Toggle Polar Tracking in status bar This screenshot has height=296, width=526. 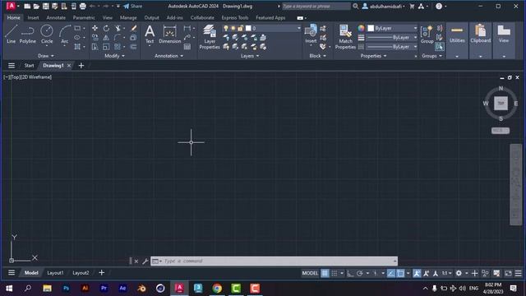pyautogui.click(x=360, y=273)
